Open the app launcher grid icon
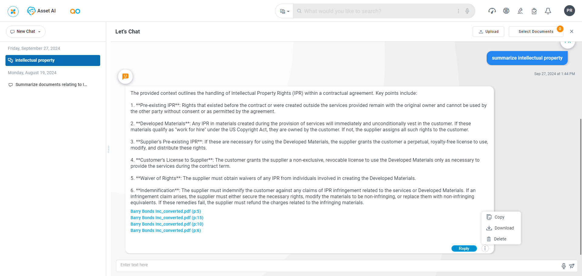Screen dimensions: 582x276 (13, 11)
